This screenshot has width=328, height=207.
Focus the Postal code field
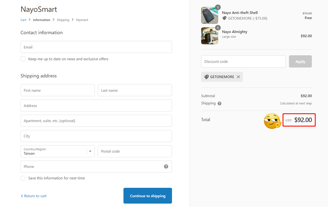pyautogui.click(x=135, y=151)
